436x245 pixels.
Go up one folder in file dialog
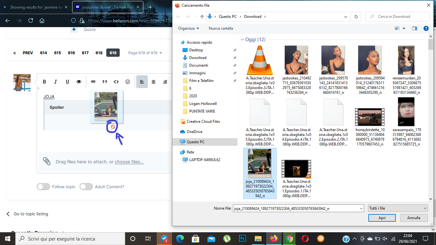point(202,17)
